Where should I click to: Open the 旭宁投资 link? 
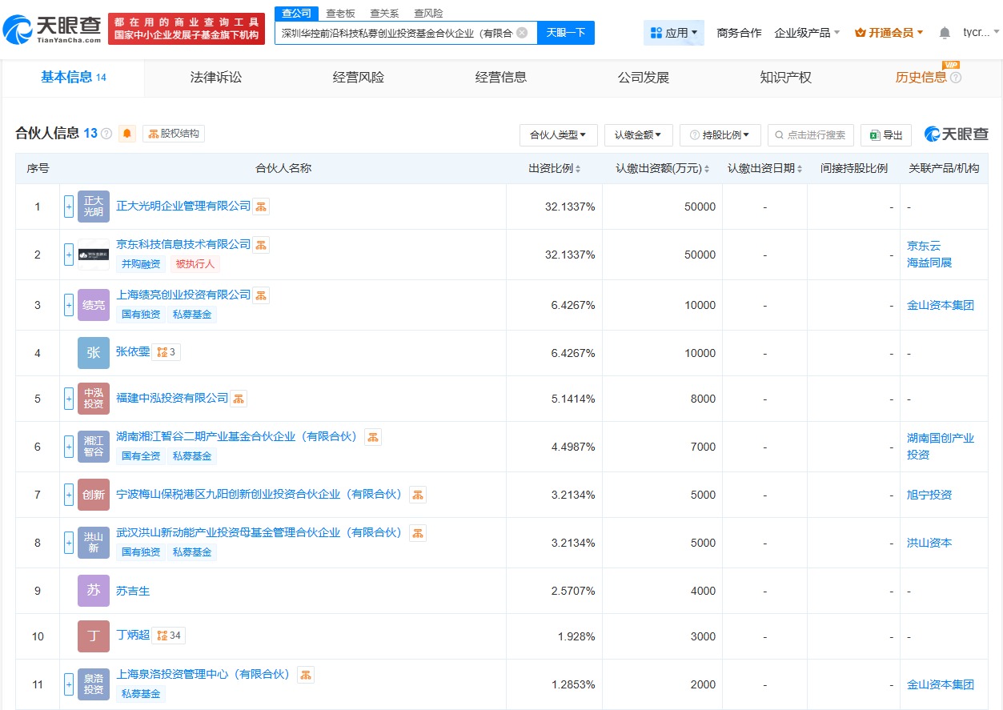click(x=929, y=495)
